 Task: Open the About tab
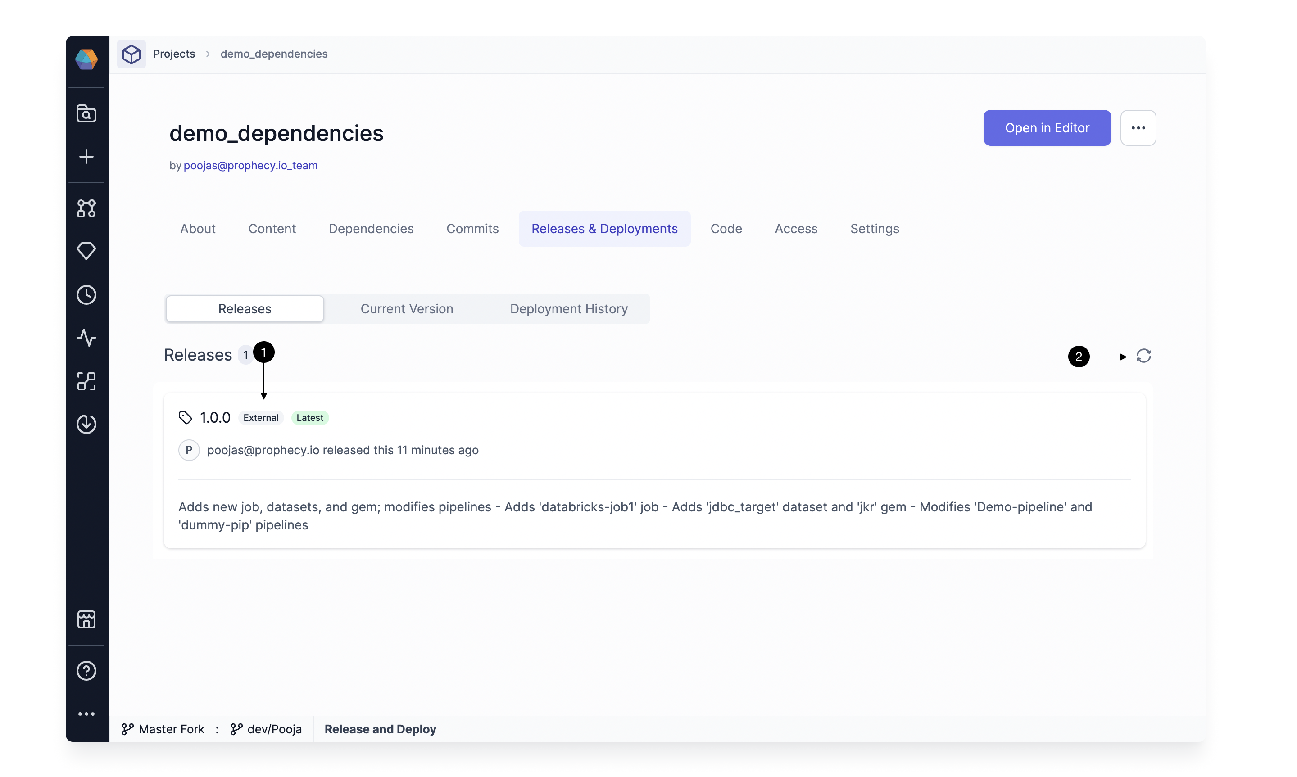click(x=198, y=229)
